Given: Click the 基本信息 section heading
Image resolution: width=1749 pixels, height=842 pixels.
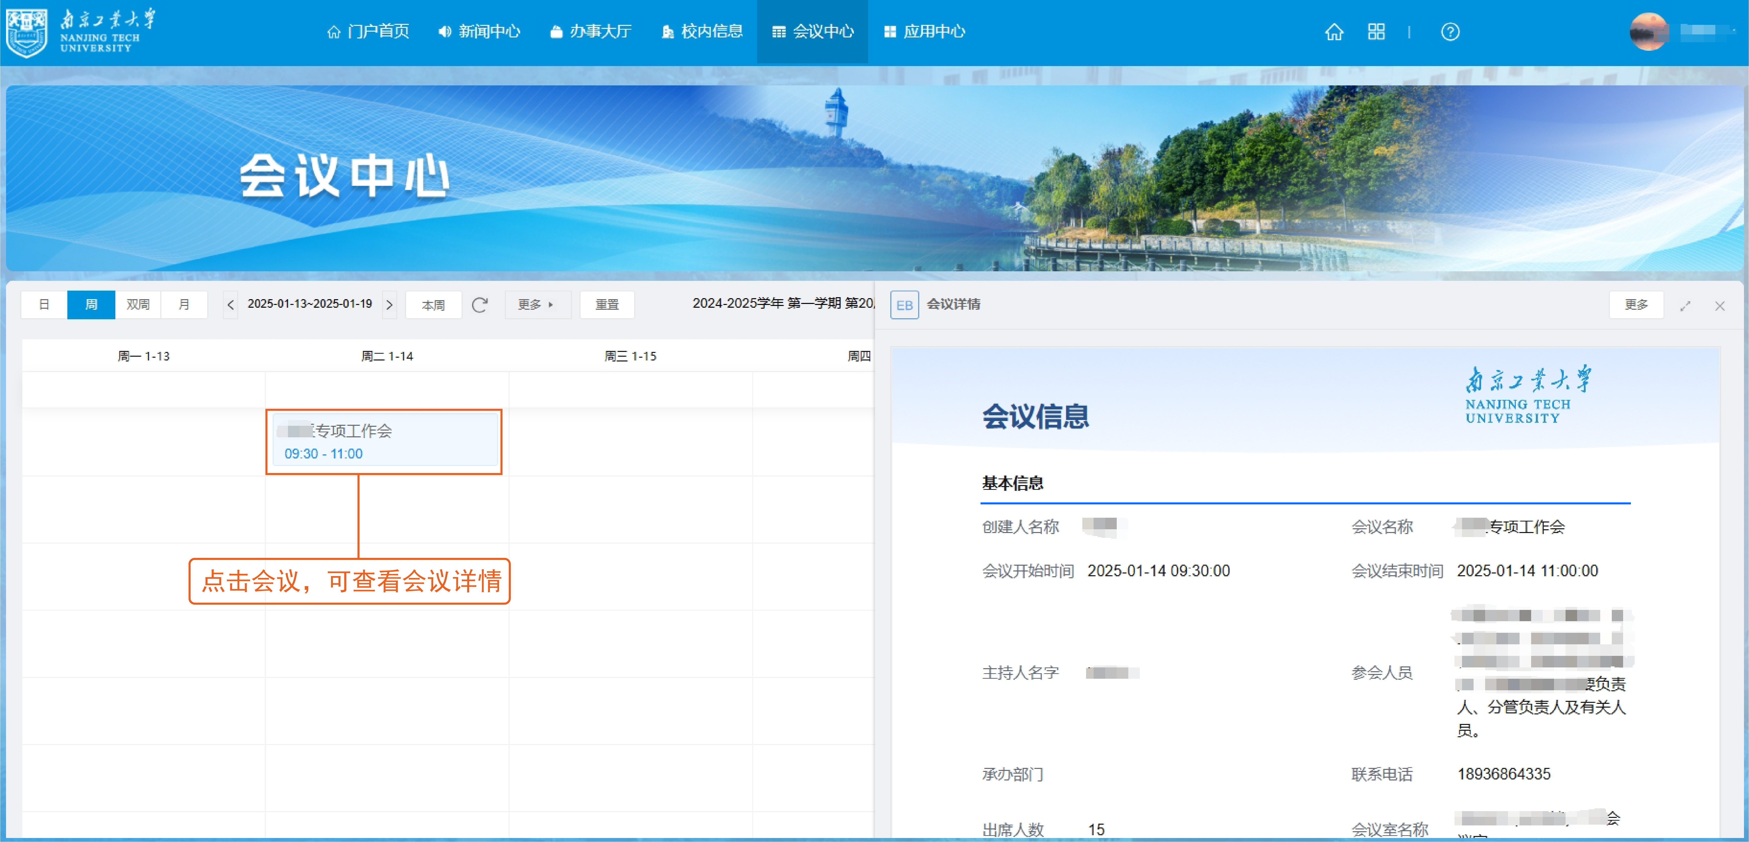Looking at the screenshot, I should [1013, 483].
